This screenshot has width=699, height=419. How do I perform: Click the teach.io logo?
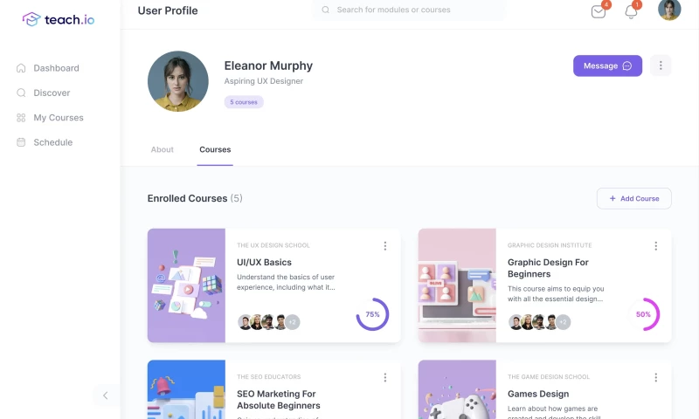click(x=59, y=19)
